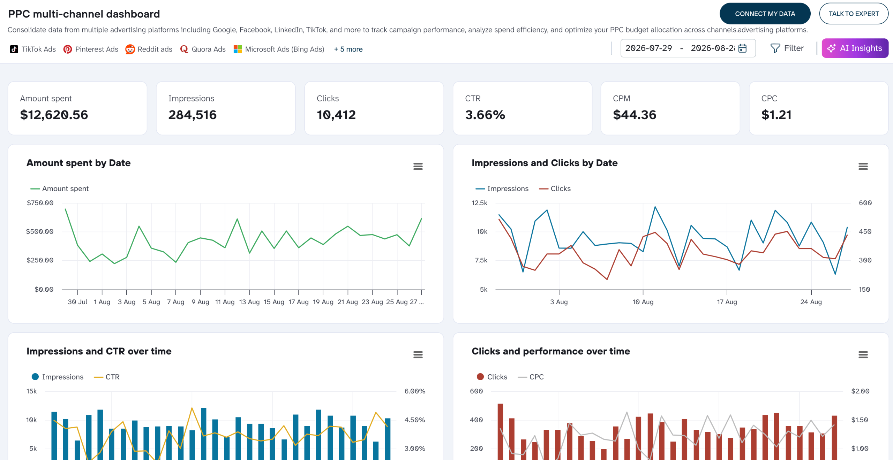Click the AI Insights sparkle icon
Screen dimensions: 893x460
[x=831, y=48]
